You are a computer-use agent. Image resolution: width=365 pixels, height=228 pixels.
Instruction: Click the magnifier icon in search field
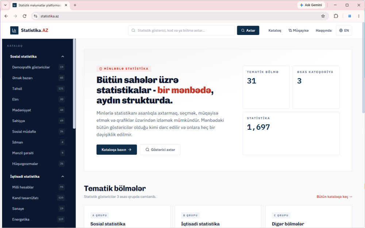[x=133, y=31]
